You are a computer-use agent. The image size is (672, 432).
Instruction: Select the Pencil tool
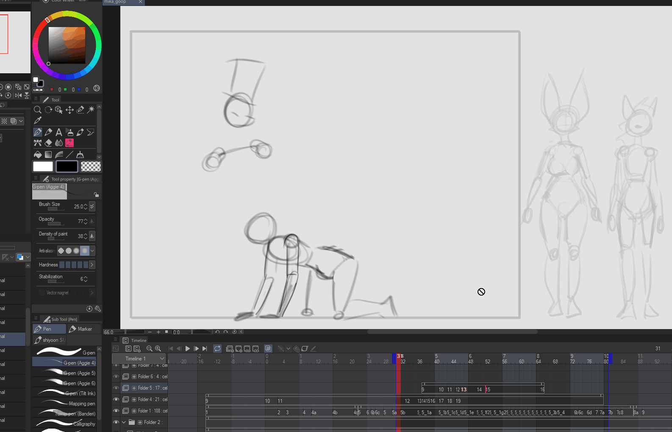pyautogui.click(x=48, y=132)
